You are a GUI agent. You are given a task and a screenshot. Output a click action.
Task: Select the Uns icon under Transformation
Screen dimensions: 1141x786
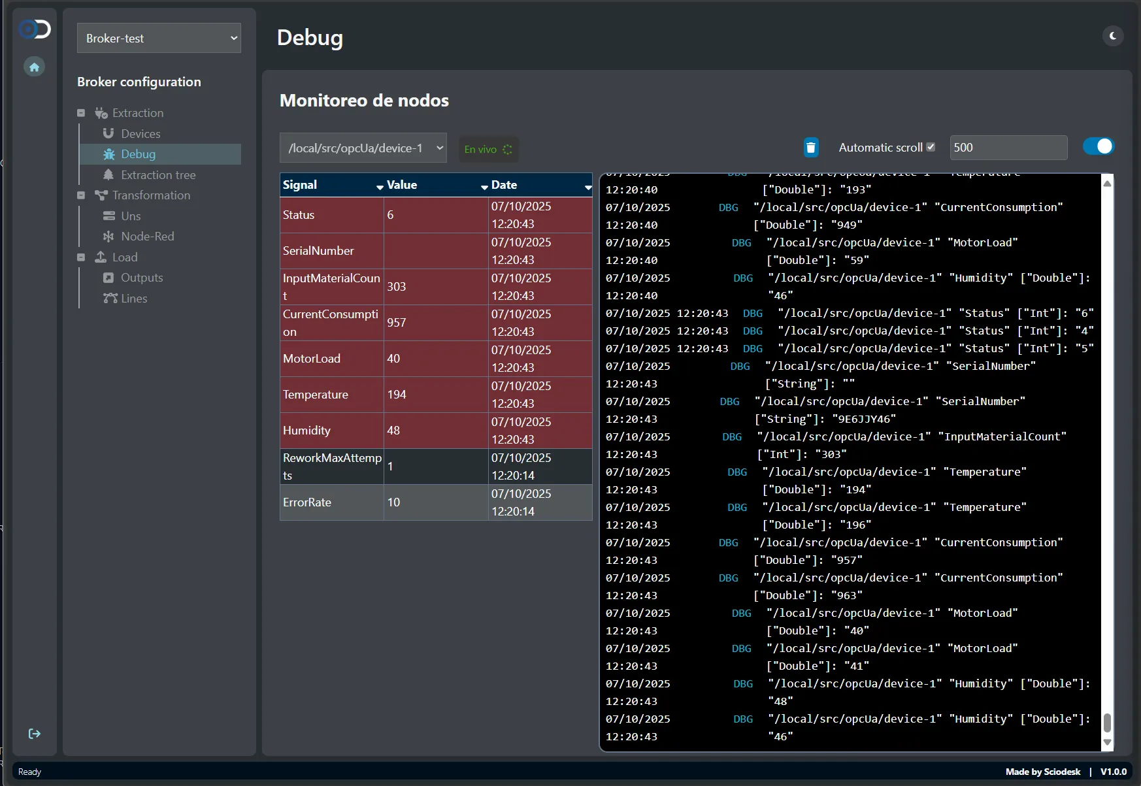click(x=108, y=216)
